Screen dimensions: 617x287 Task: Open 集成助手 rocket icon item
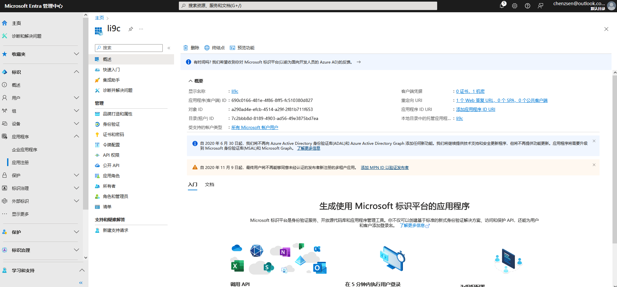[x=97, y=80]
